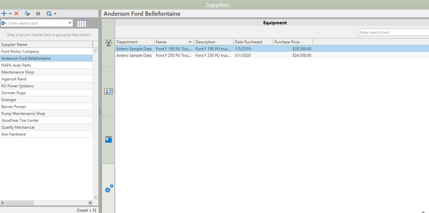Click Antero Sample Data in the F 150 row
The width and height of the screenshot is (429, 213).
click(135, 49)
